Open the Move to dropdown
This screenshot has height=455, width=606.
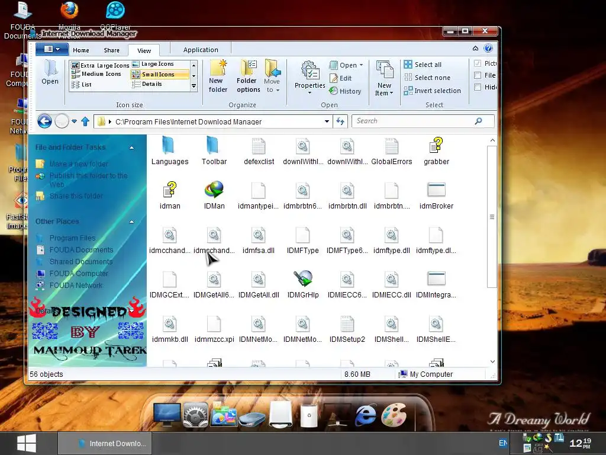272,76
